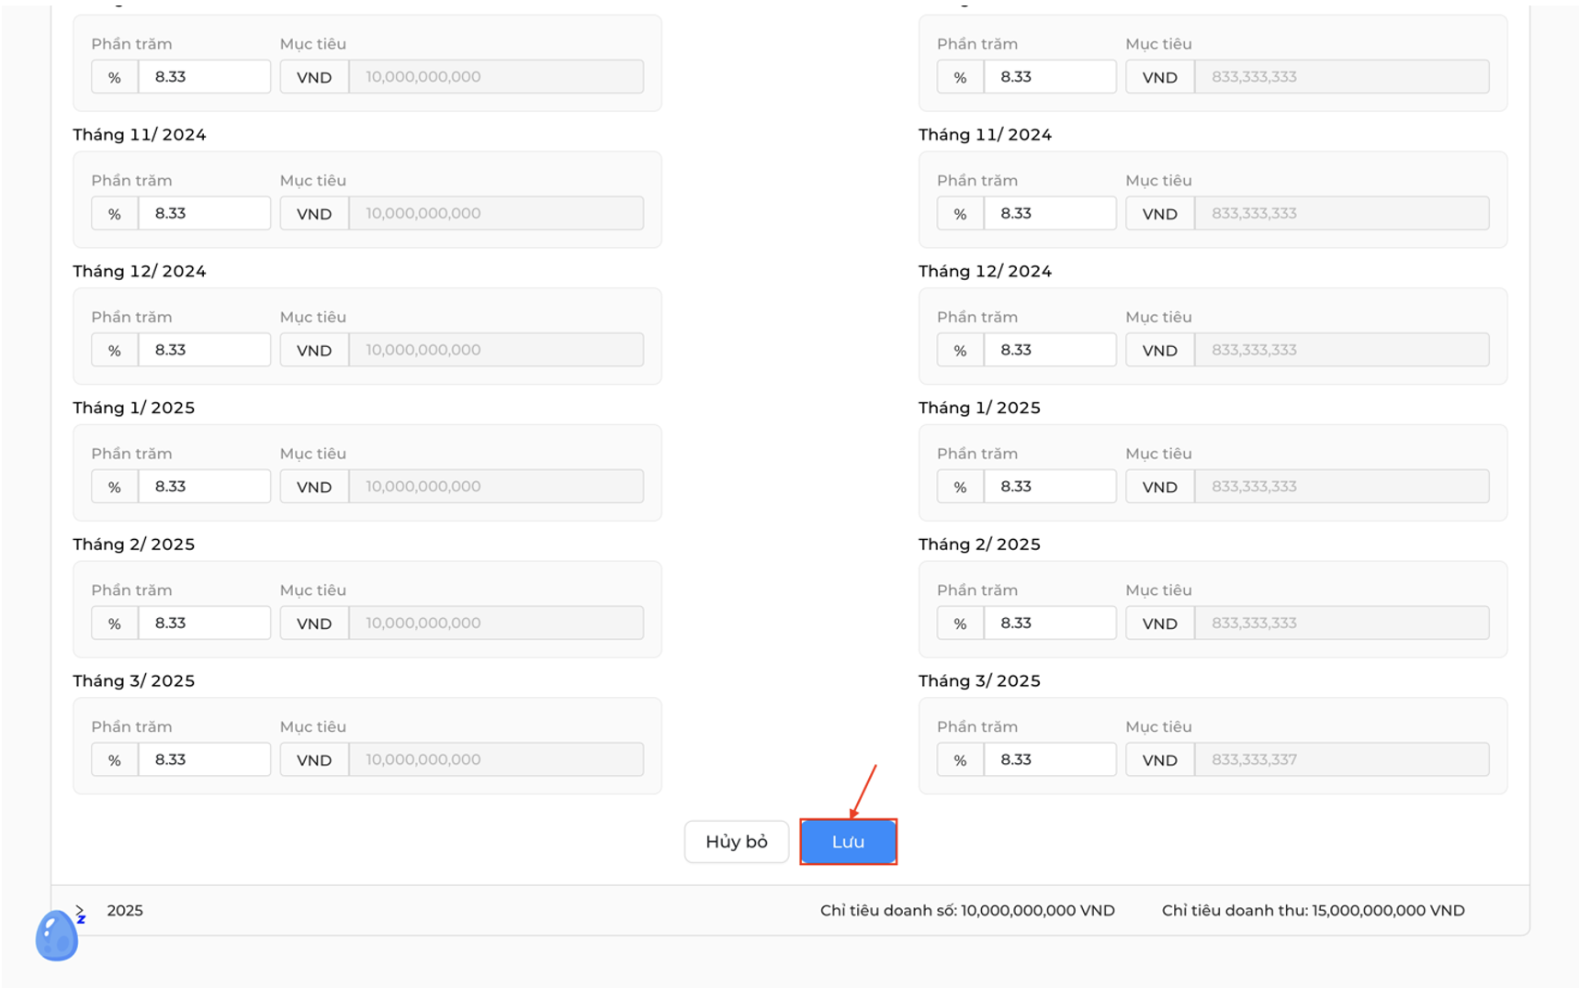The height and width of the screenshot is (988, 1580).
Task: Click the left Tháng 12/2024 target field 10,000,000,000
Action: tap(496, 350)
